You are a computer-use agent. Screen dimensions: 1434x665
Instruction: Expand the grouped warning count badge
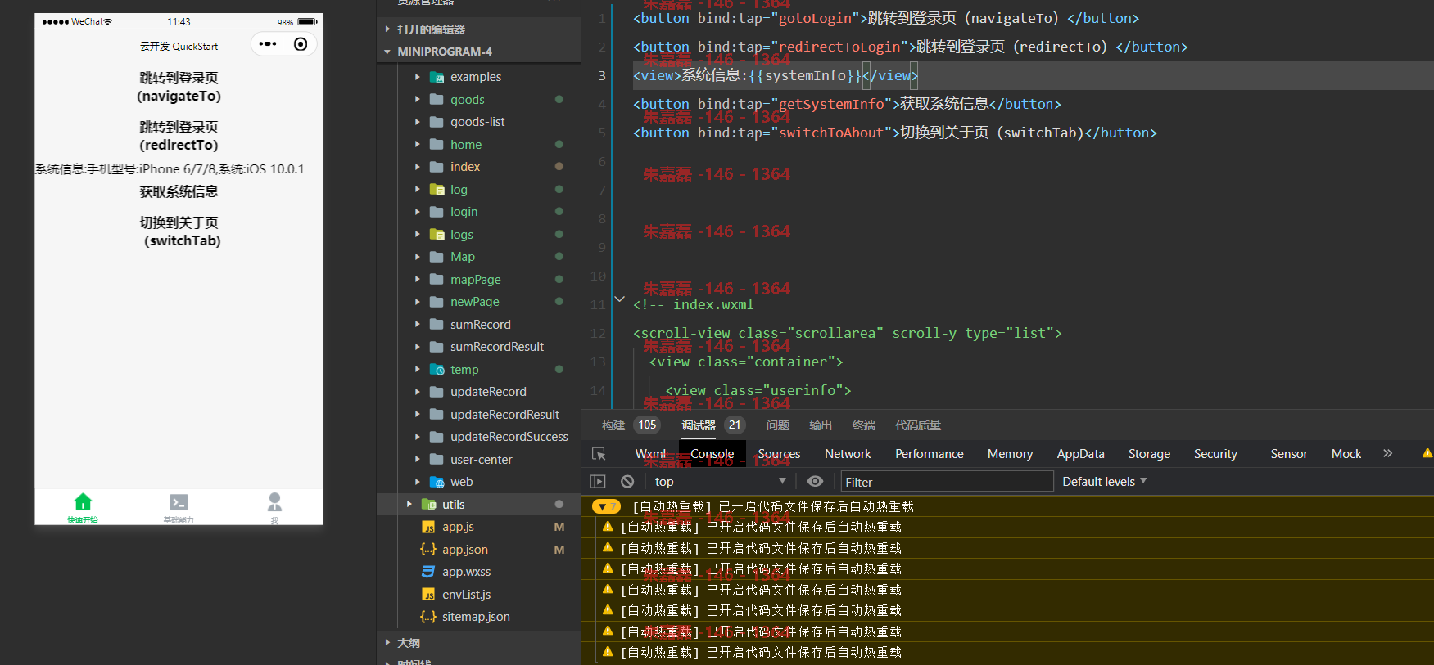coord(606,507)
